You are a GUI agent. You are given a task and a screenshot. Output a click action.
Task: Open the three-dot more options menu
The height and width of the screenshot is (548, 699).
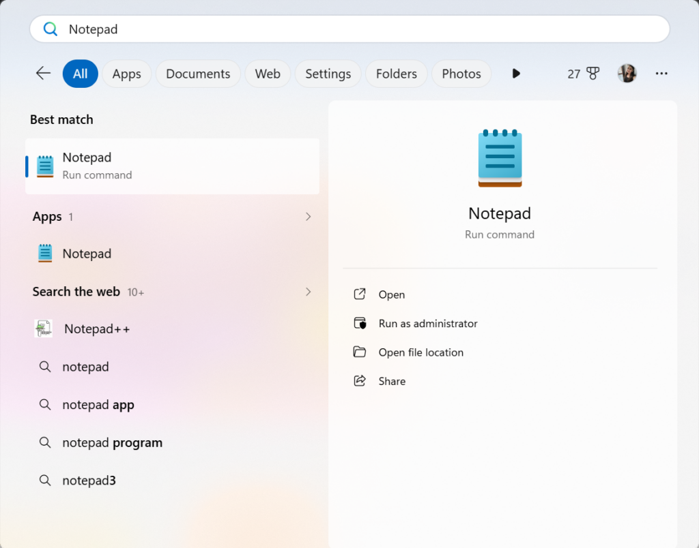click(661, 74)
